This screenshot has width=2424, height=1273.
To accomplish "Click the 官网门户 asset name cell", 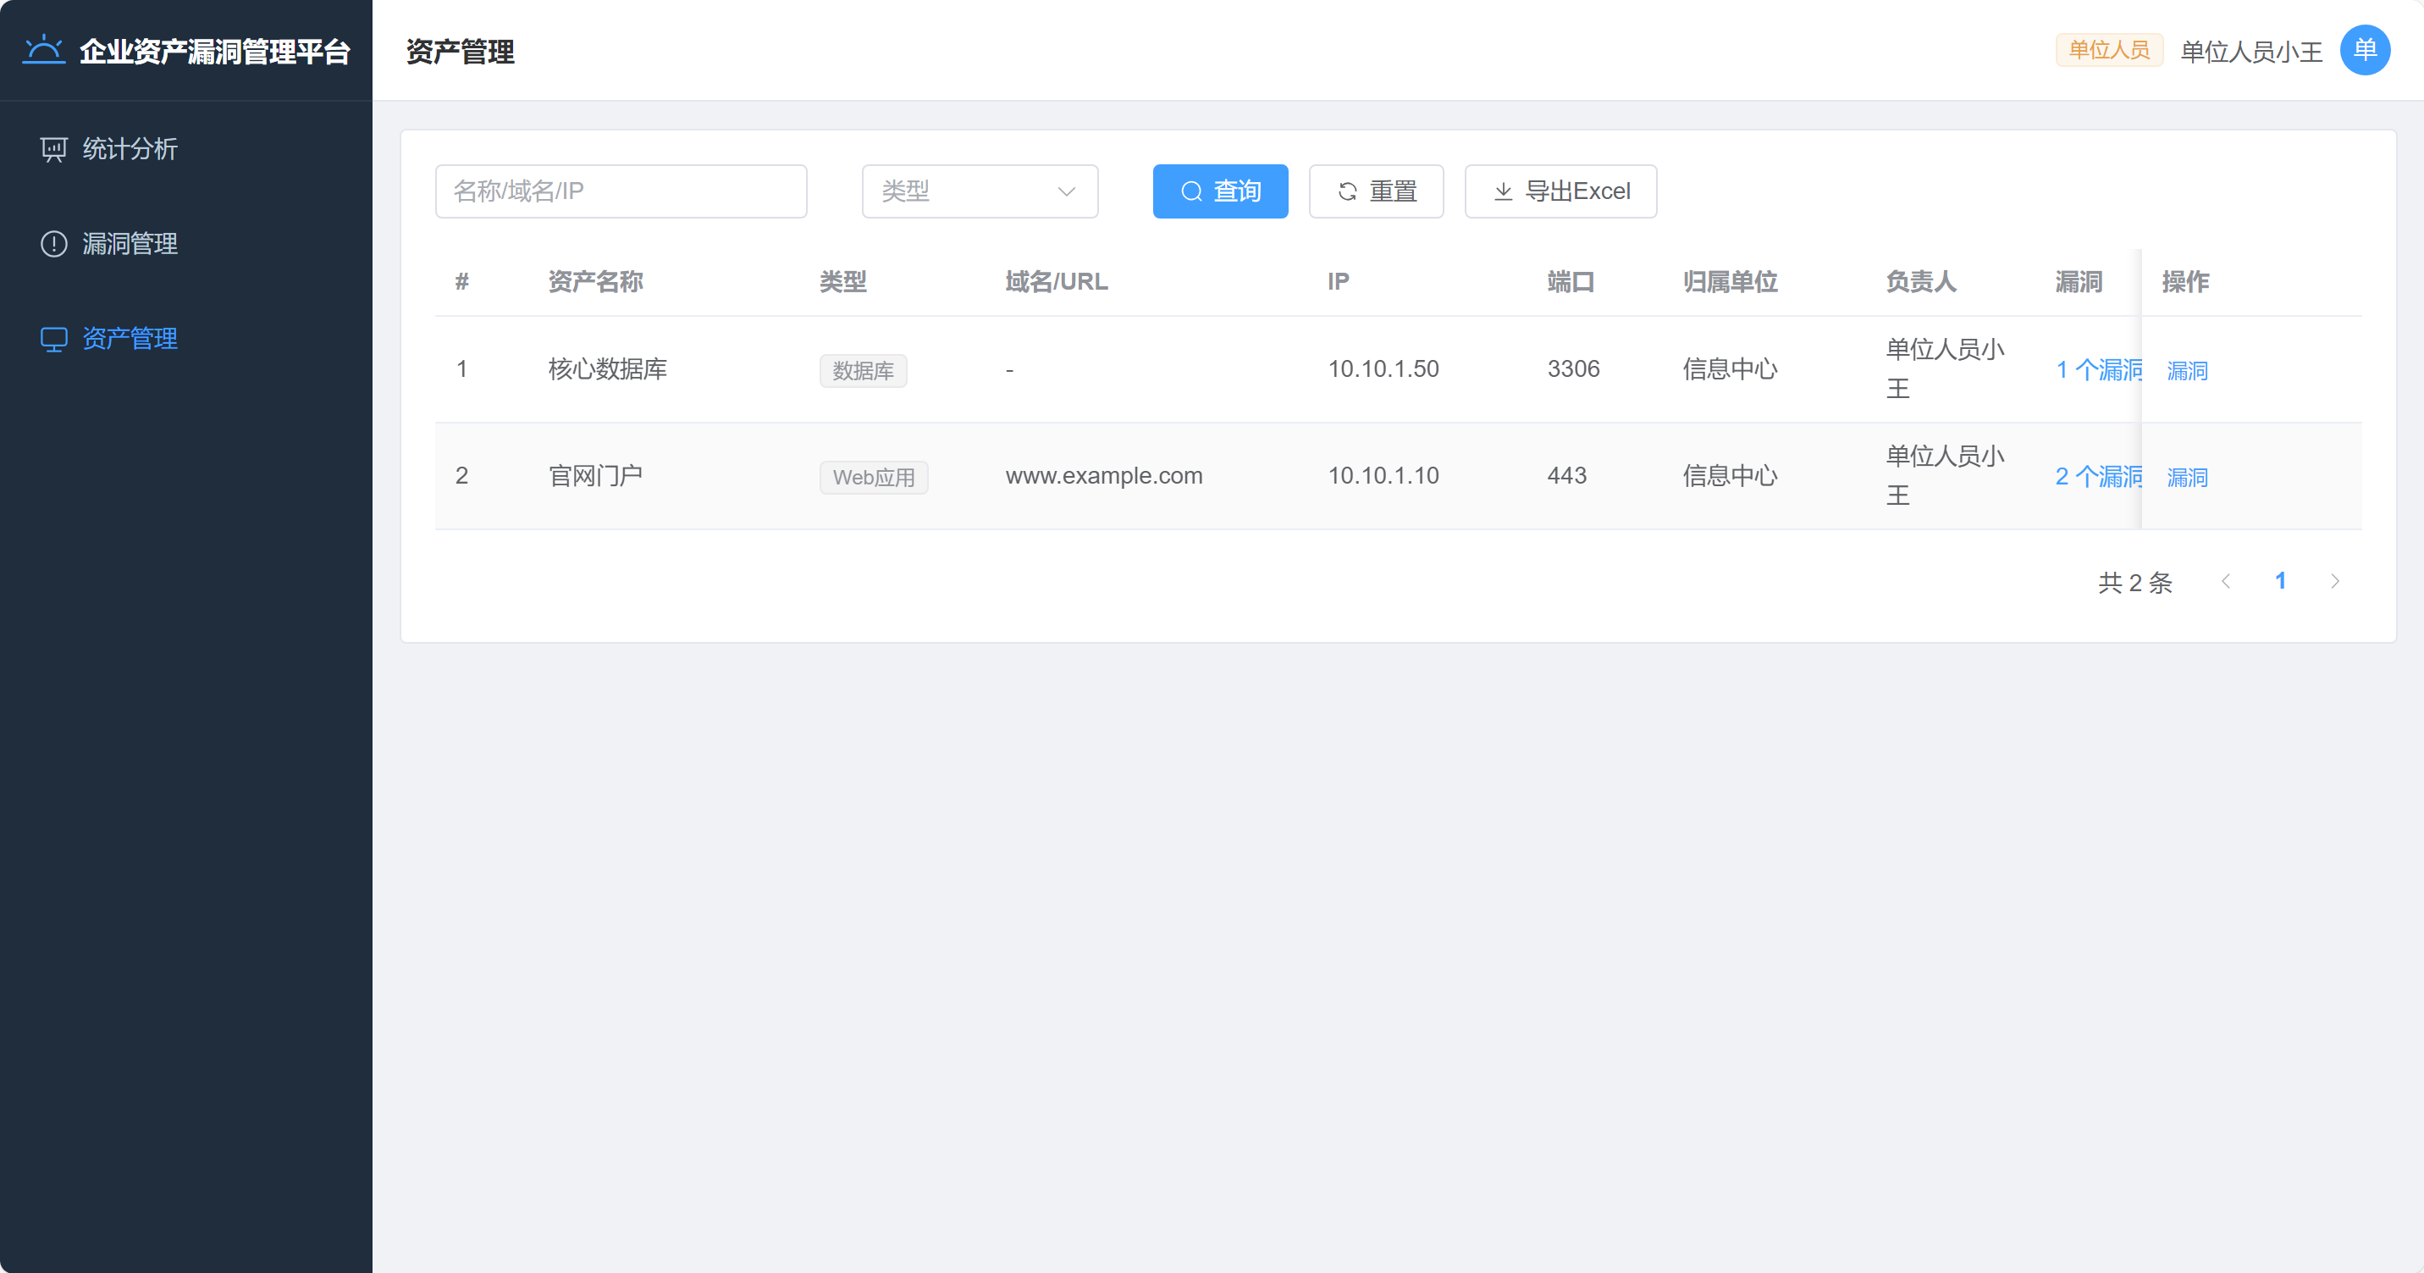I will tap(596, 475).
